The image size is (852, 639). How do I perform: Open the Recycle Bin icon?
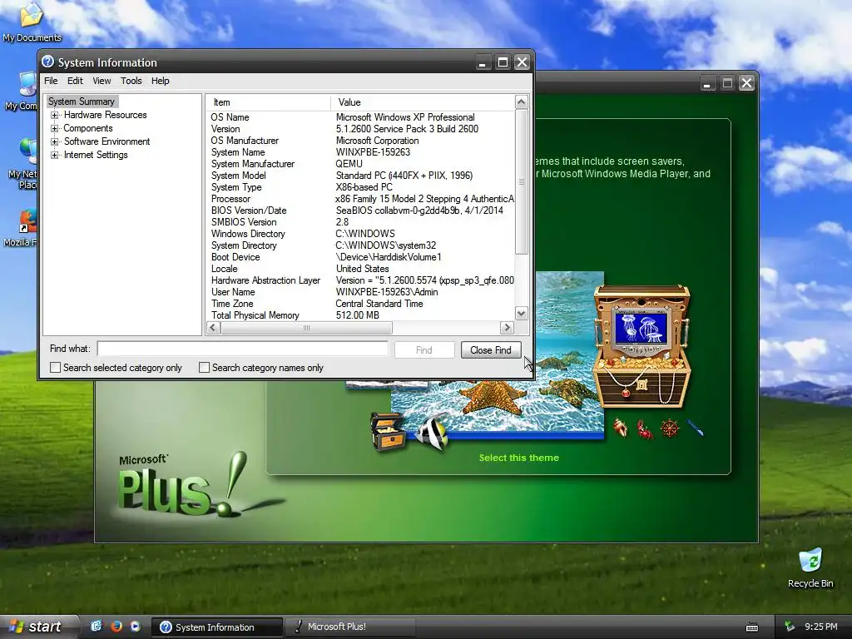click(x=810, y=568)
